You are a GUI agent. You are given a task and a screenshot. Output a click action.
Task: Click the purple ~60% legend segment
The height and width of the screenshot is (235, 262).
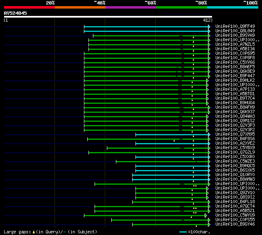click(131, 7)
